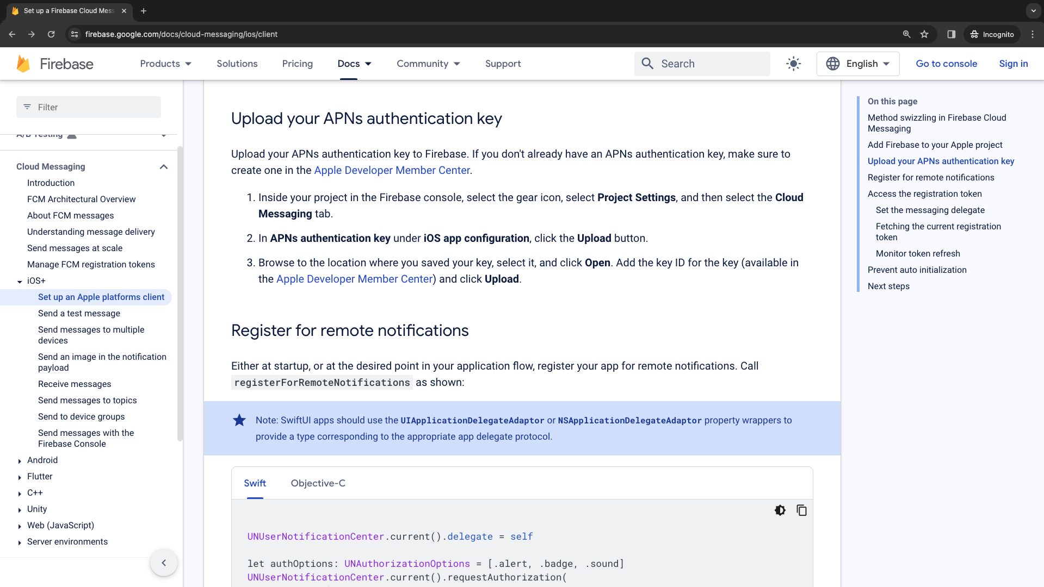Open Send messages to multiple devices
The width and height of the screenshot is (1044, 587).
click(x=91, y=335)
